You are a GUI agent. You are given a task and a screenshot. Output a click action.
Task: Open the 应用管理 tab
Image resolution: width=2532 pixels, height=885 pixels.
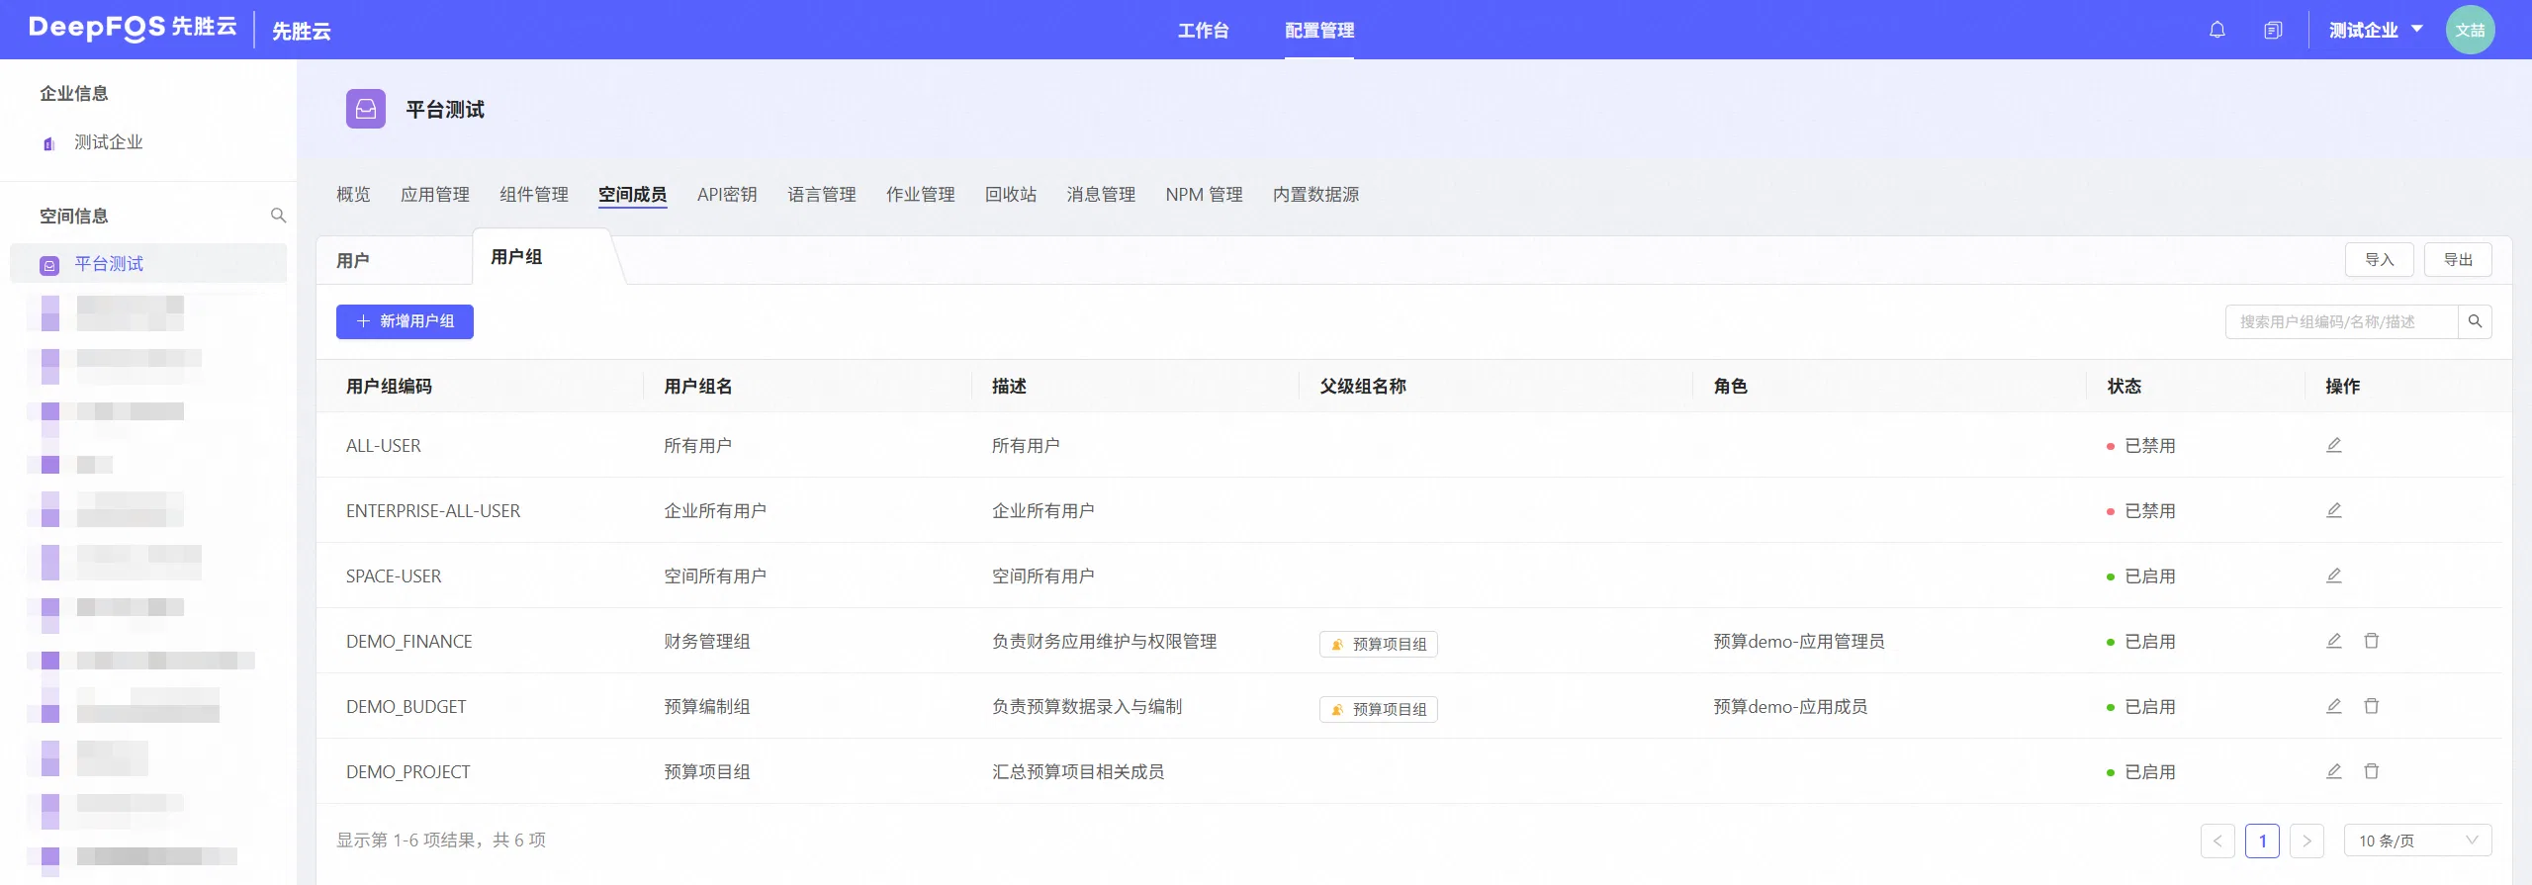(x=435, y=195)
